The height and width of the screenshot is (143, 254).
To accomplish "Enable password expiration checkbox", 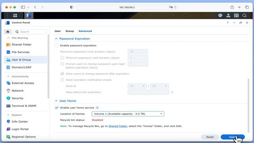I will pos(56,46).
